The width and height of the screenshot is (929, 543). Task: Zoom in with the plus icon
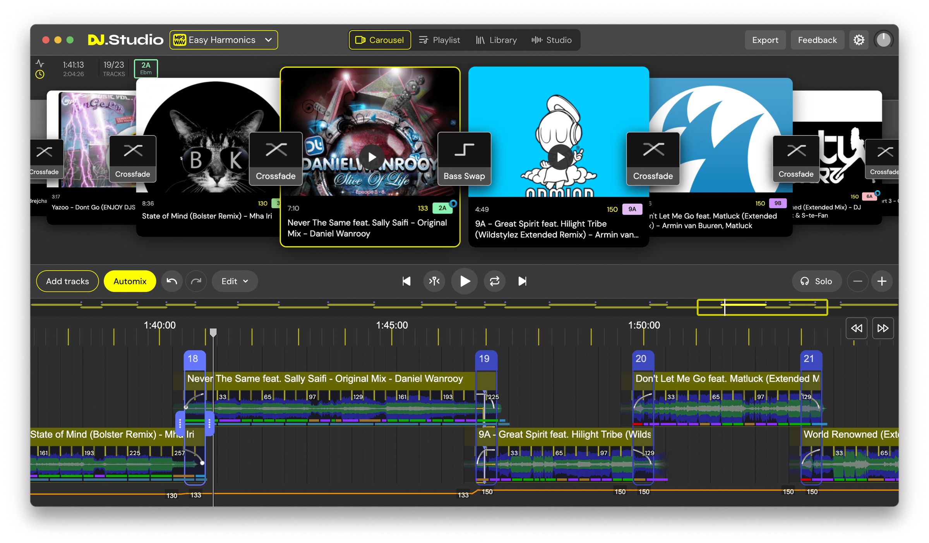(882, 281)
